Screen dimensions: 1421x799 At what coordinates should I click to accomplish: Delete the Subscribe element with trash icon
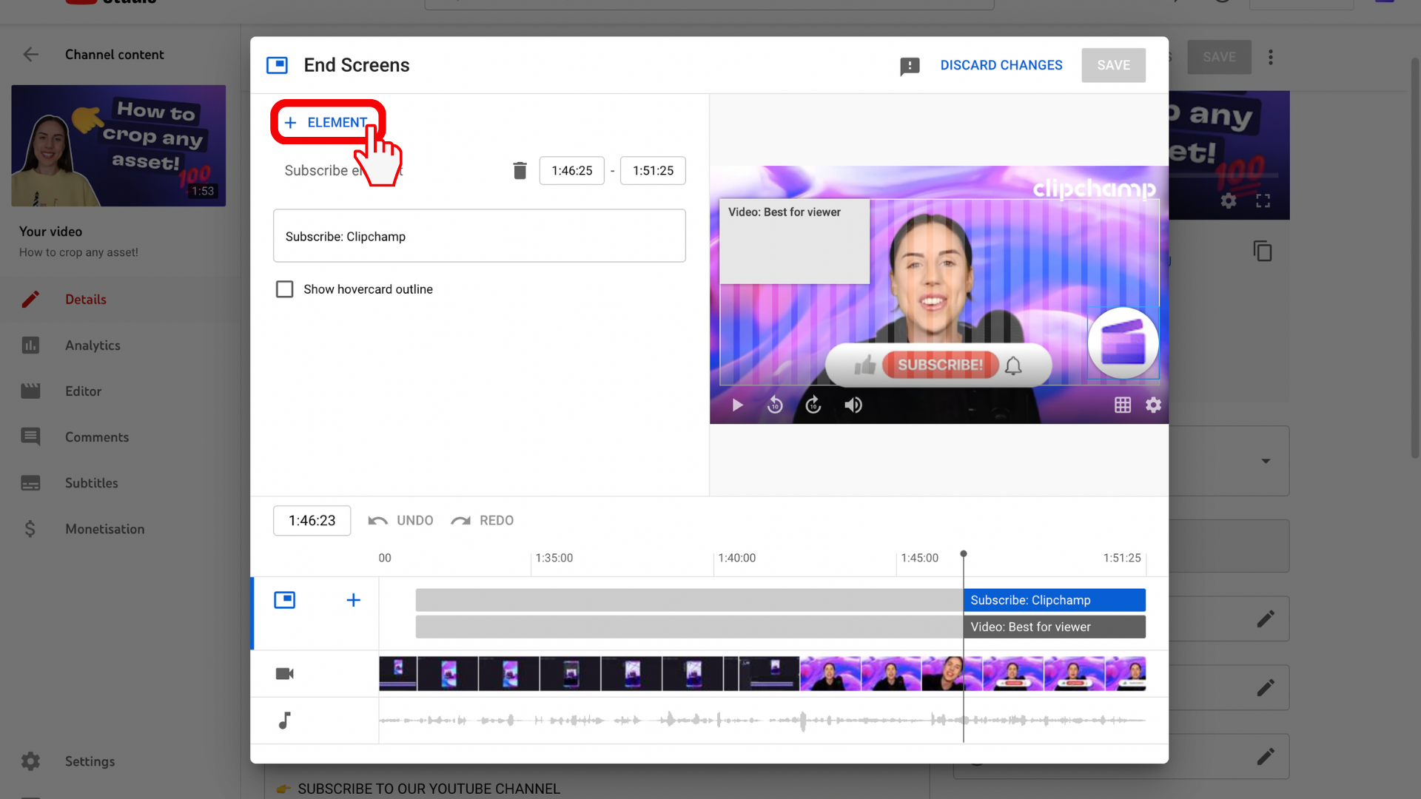pyautogui.click(x=520, y=170)
